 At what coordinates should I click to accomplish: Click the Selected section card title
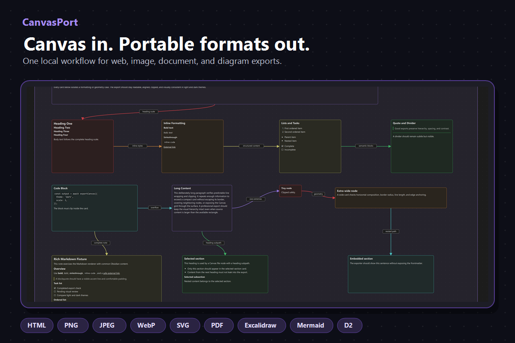[194, 259]
